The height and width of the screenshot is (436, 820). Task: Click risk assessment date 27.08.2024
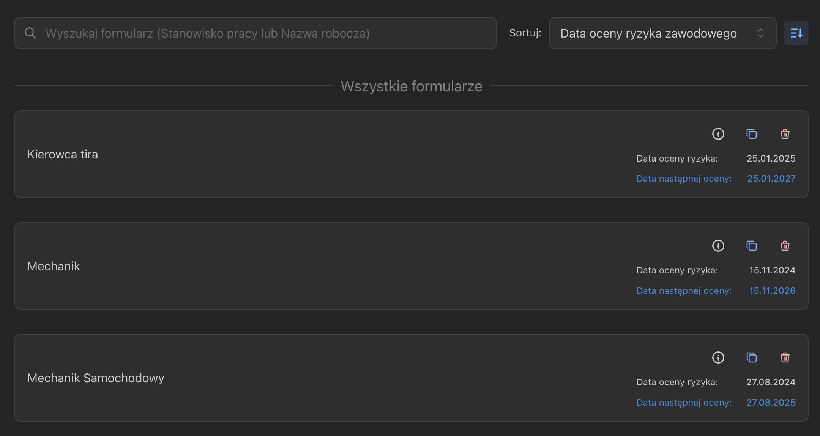tap(771, 382)
